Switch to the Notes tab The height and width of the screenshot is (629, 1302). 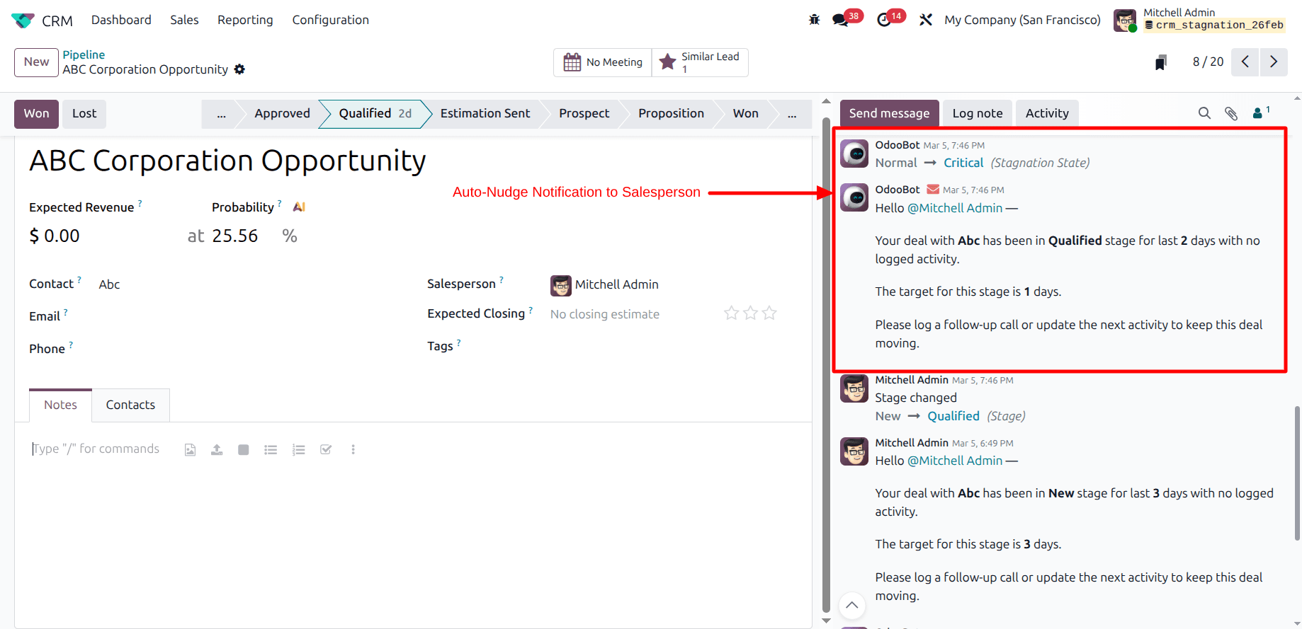[x=60, y=405]
